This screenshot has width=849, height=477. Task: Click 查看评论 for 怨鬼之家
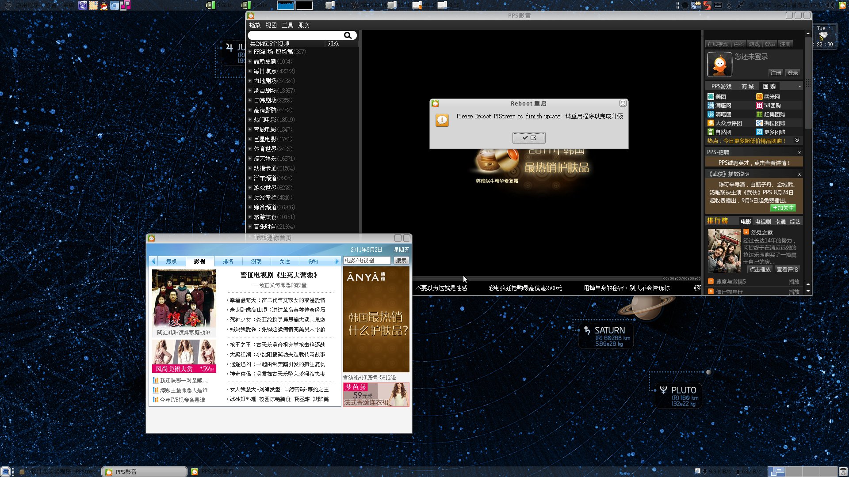point(787,269)
